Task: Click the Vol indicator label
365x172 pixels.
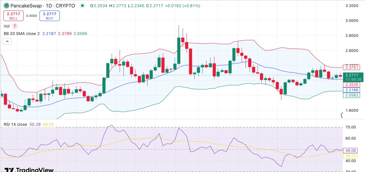Action: pyautogui.click(x=7, y=26)
